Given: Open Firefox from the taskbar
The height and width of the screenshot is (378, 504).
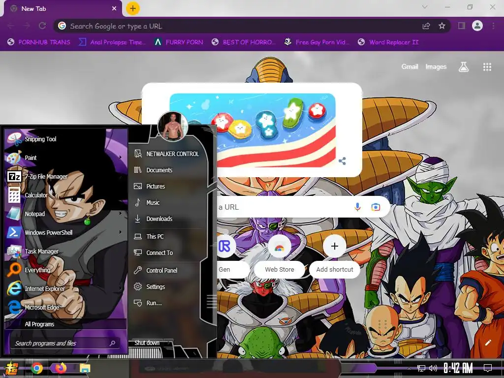Looking at the screenshot, I should 61,368.
